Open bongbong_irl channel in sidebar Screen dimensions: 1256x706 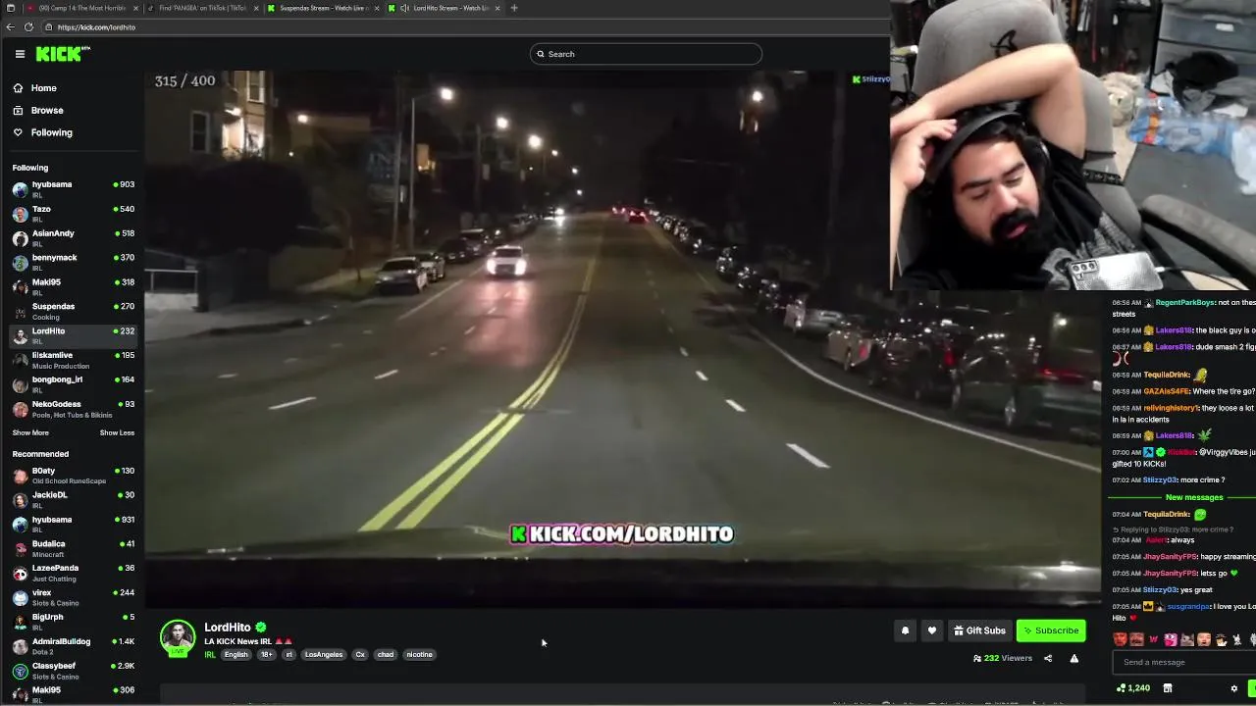[x=73, y=383]
